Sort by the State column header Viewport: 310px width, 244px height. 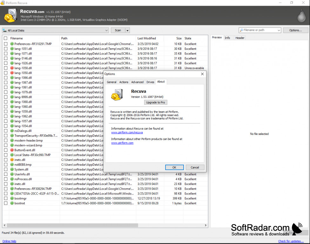[195, 38]
